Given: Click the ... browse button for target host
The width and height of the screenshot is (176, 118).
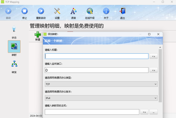Looking at the screenshot, I should point(153,112).
